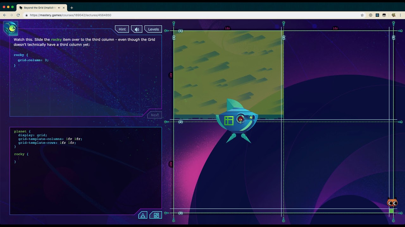
Task: Close the Beyond the Grid tab
Action: tap(64, 8)
